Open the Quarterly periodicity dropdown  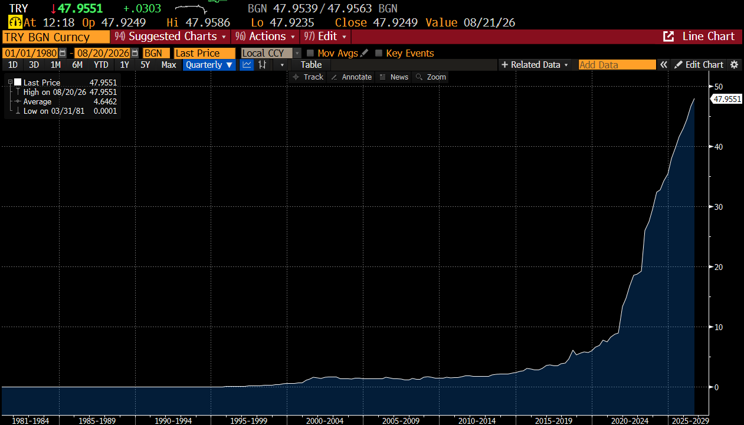click(x=209, y=65)
